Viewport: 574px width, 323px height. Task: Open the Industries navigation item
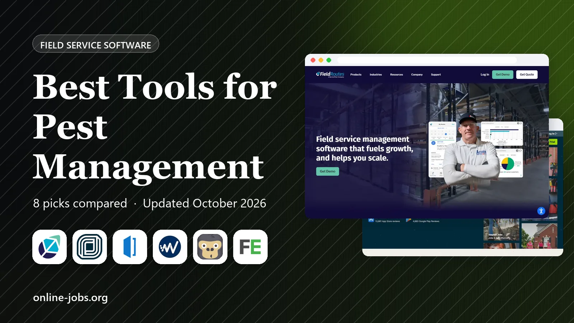pyautogui.click(x=376, y=75)
